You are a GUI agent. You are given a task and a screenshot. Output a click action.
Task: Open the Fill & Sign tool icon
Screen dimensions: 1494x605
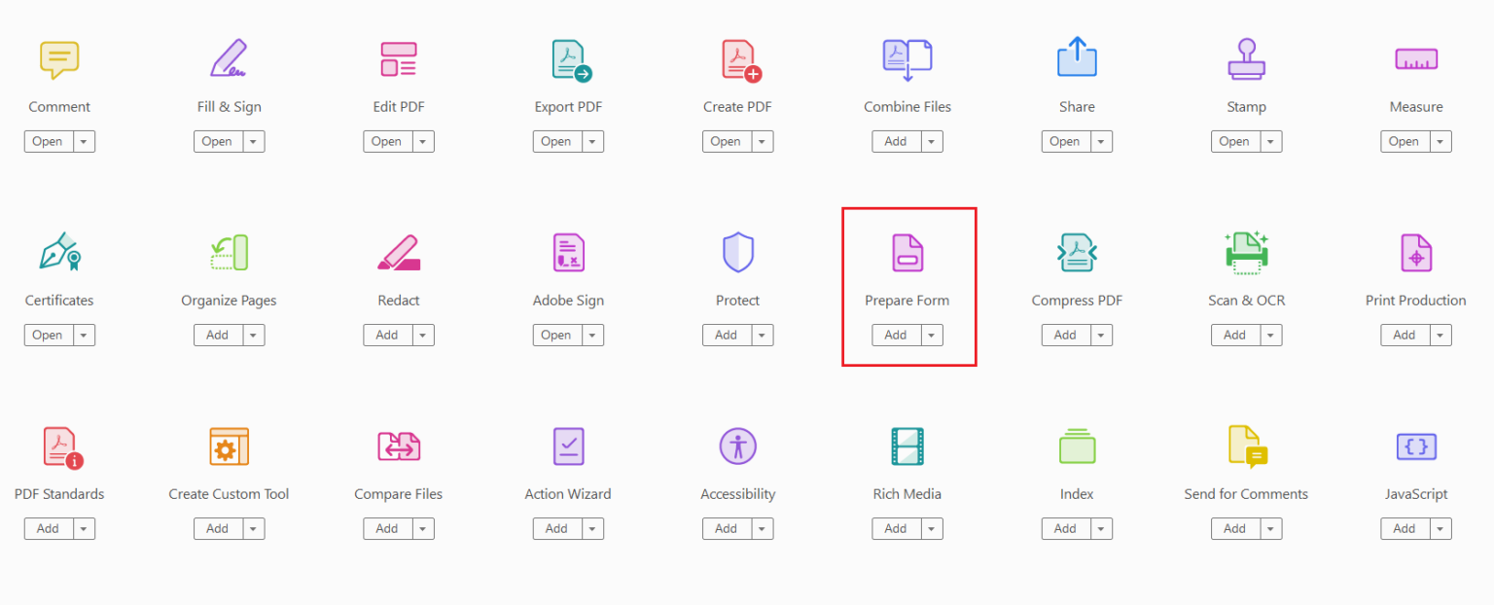point(229,58)
